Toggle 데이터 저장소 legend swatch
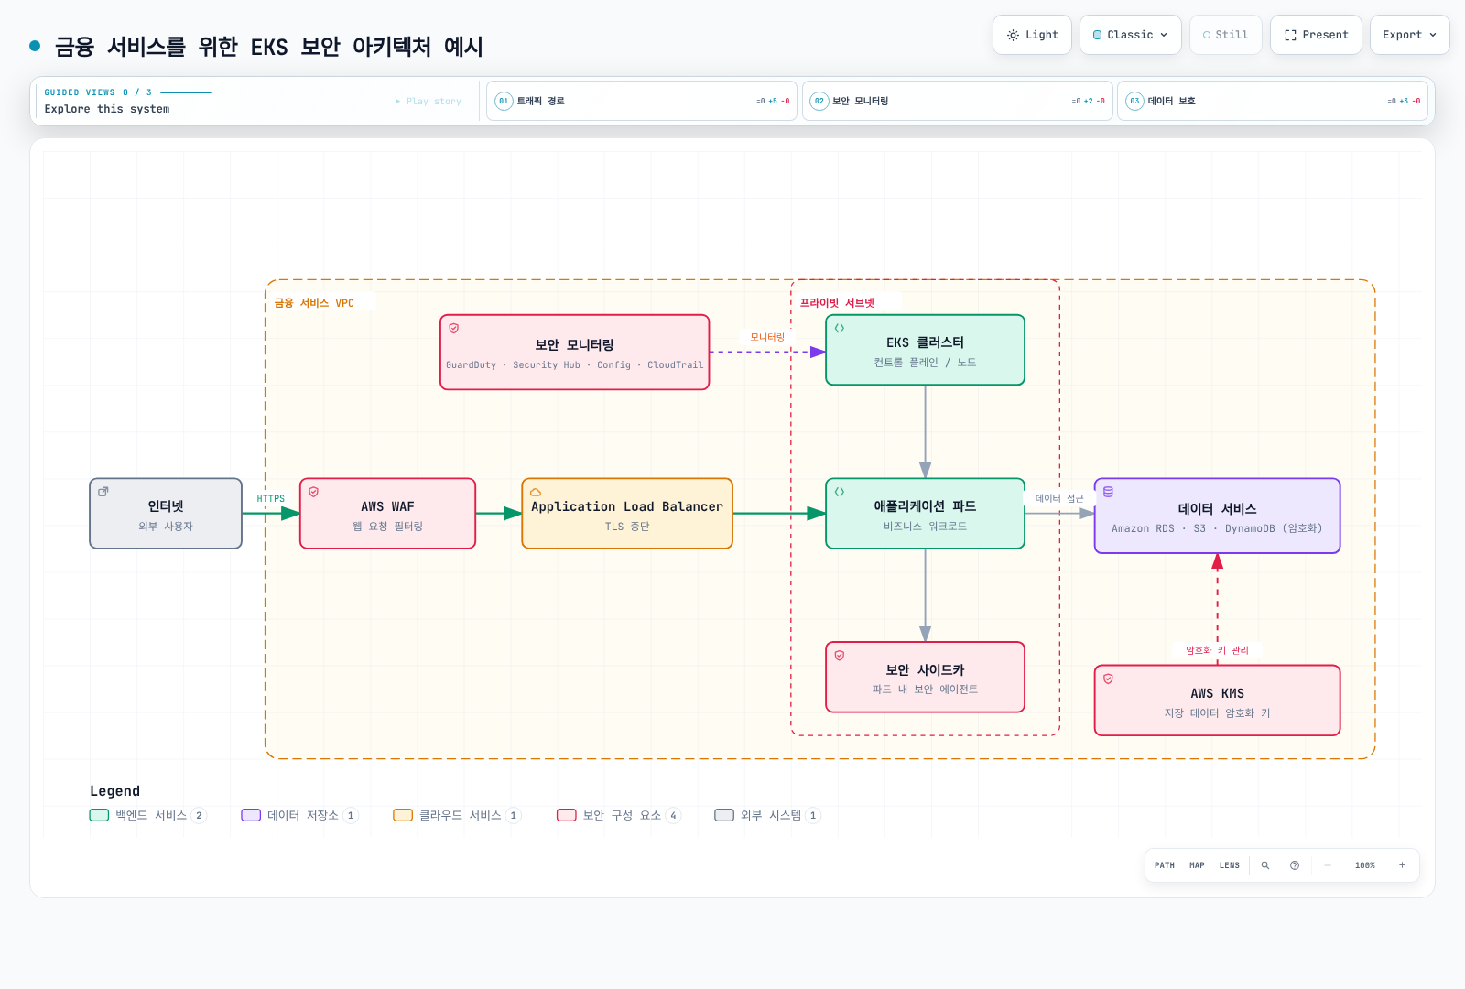The height and width of the screenshot is (989, 1465). coord(251,815)
